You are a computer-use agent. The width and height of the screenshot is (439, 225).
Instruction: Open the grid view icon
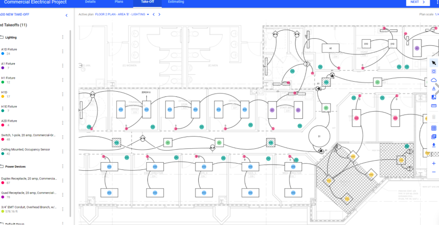click(434, 128)
